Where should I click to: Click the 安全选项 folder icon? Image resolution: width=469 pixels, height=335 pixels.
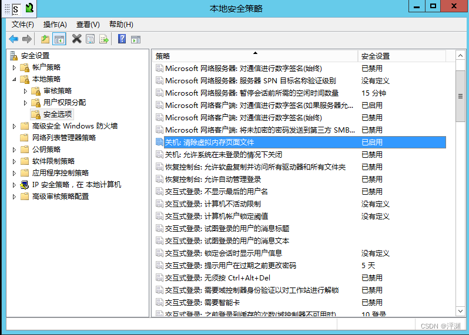tap(36, 114)
